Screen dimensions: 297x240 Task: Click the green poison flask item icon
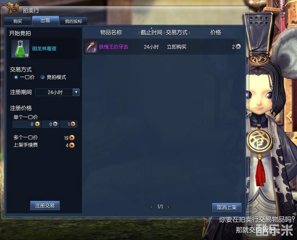[x=20, y=49]
